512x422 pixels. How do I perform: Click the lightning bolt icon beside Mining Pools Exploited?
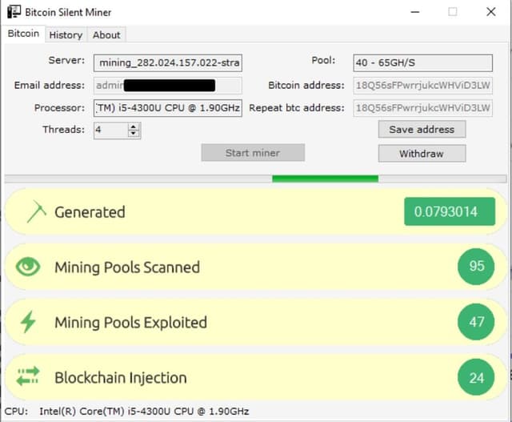(x=28, y=322)
